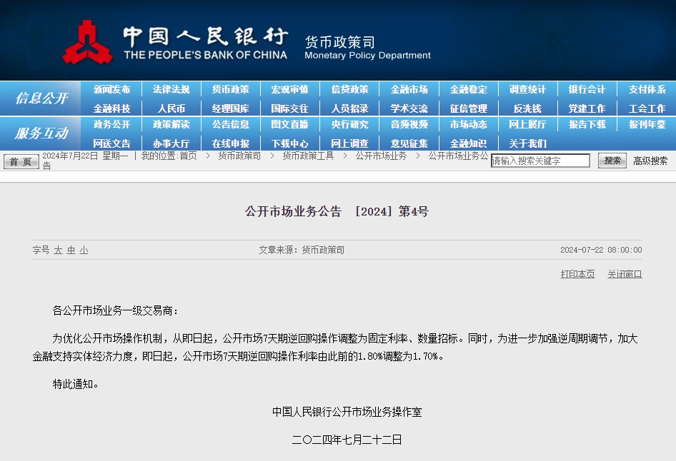Click signature 中国人民银行公开市场业务操作室
The image size is (676, 461).
coord(347,412)
